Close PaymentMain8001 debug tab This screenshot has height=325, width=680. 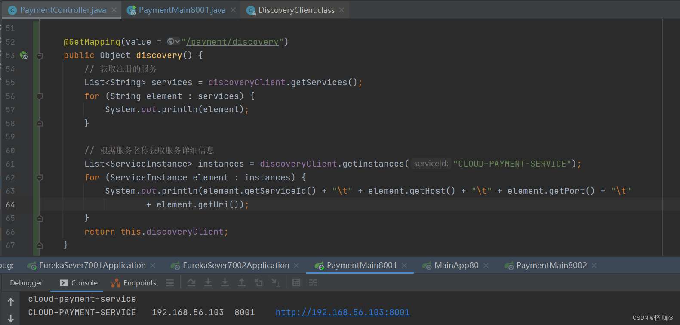(x=404, y=266)
